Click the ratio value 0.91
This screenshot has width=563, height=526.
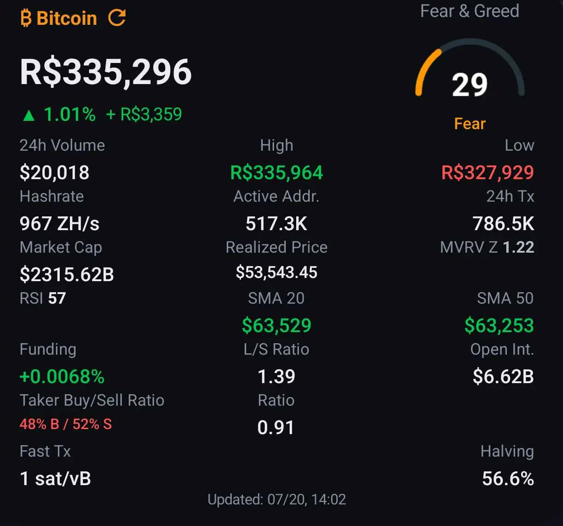[276, 428]
